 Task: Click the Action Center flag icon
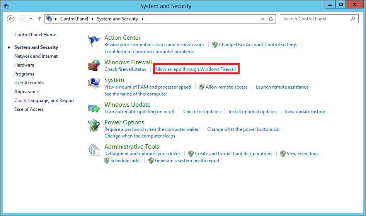pyautogui.click(x=94, y=40)
